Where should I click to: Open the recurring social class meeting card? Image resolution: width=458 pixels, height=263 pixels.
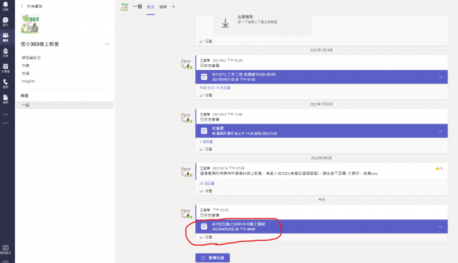pos(321,131)
